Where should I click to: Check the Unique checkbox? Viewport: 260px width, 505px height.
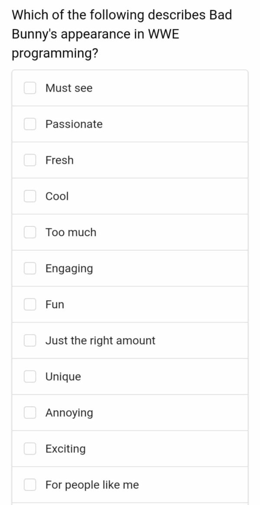tap(30, 376)
